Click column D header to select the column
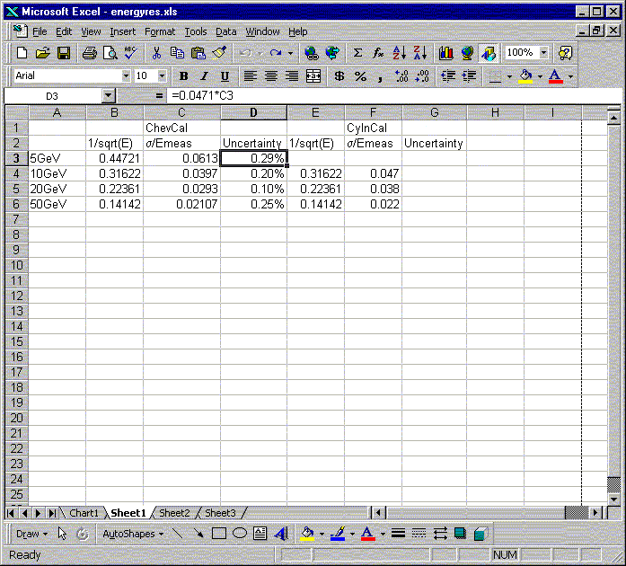626x566 pixels. click(x=253, y=112)
